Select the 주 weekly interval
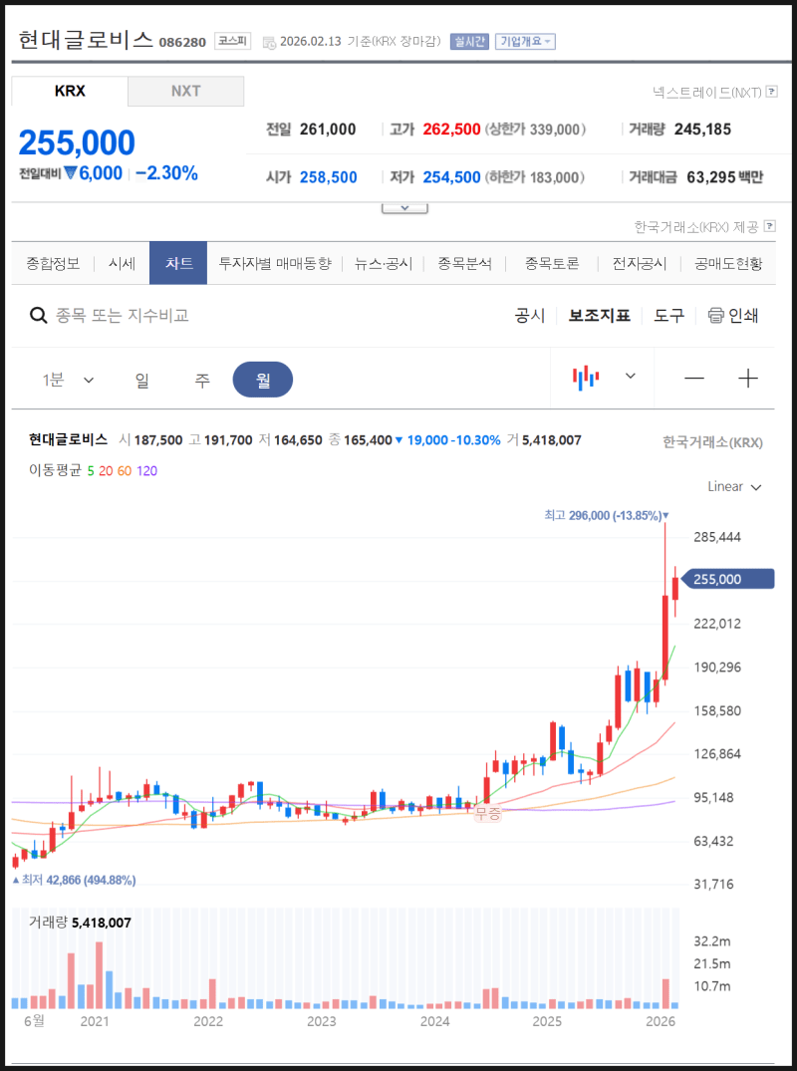 coord(202,380)
